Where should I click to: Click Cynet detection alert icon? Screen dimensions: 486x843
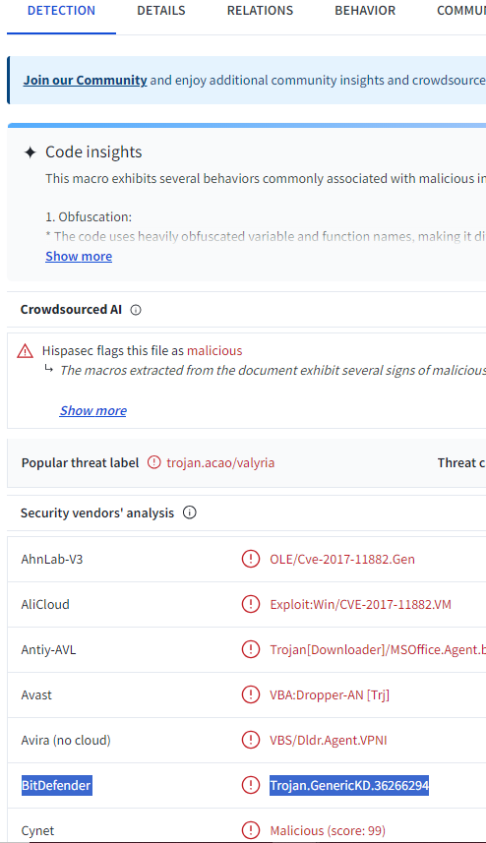tap(251, 830)
